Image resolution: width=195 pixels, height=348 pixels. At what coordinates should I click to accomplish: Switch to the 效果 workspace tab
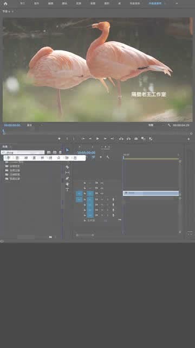click(x=79, y=4)
